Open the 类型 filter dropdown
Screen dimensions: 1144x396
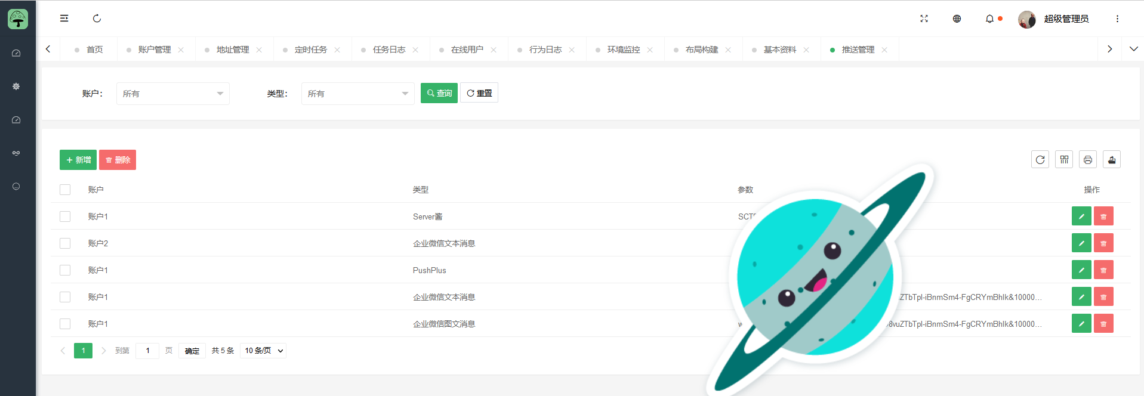click(x=358, y=94)
